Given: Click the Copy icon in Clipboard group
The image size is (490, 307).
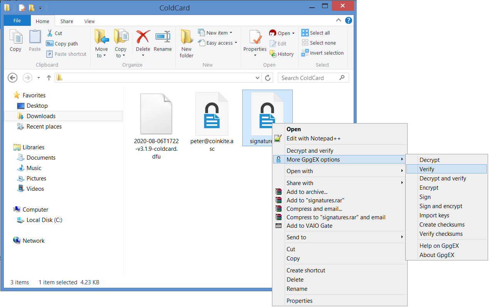Looking at the screenshot, I should [x=15, y=37].
